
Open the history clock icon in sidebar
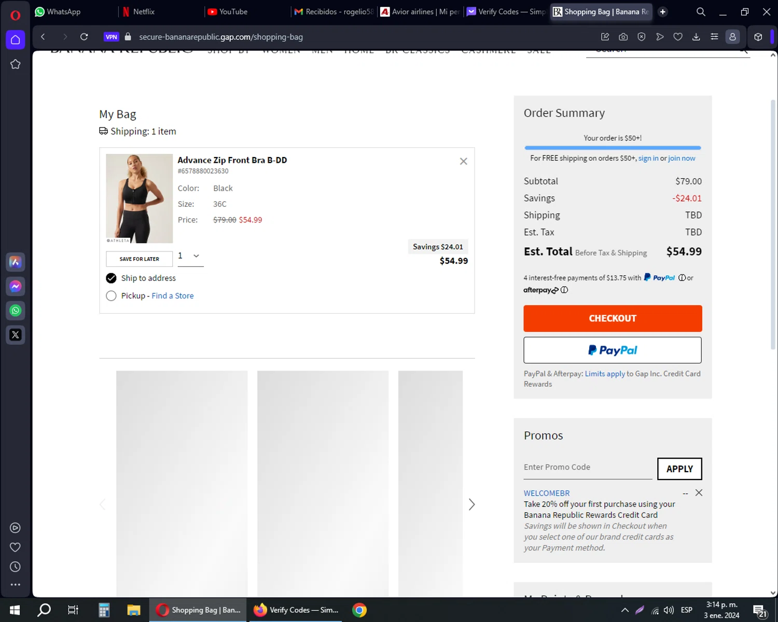click(x=15, y=567)
